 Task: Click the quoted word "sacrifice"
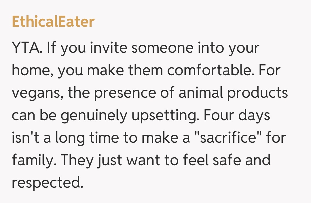click(225, 138)
